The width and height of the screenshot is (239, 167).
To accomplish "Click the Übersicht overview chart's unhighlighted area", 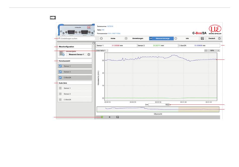I will [138, 109].
